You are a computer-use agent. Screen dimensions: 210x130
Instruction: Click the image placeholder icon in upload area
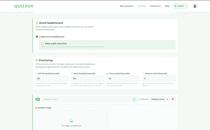click(71, 121)
